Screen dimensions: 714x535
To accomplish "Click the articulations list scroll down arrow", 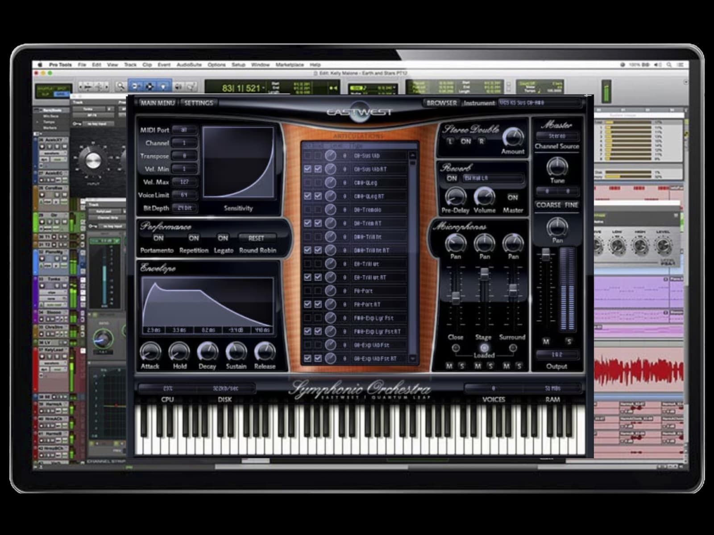I will [412, 358].
